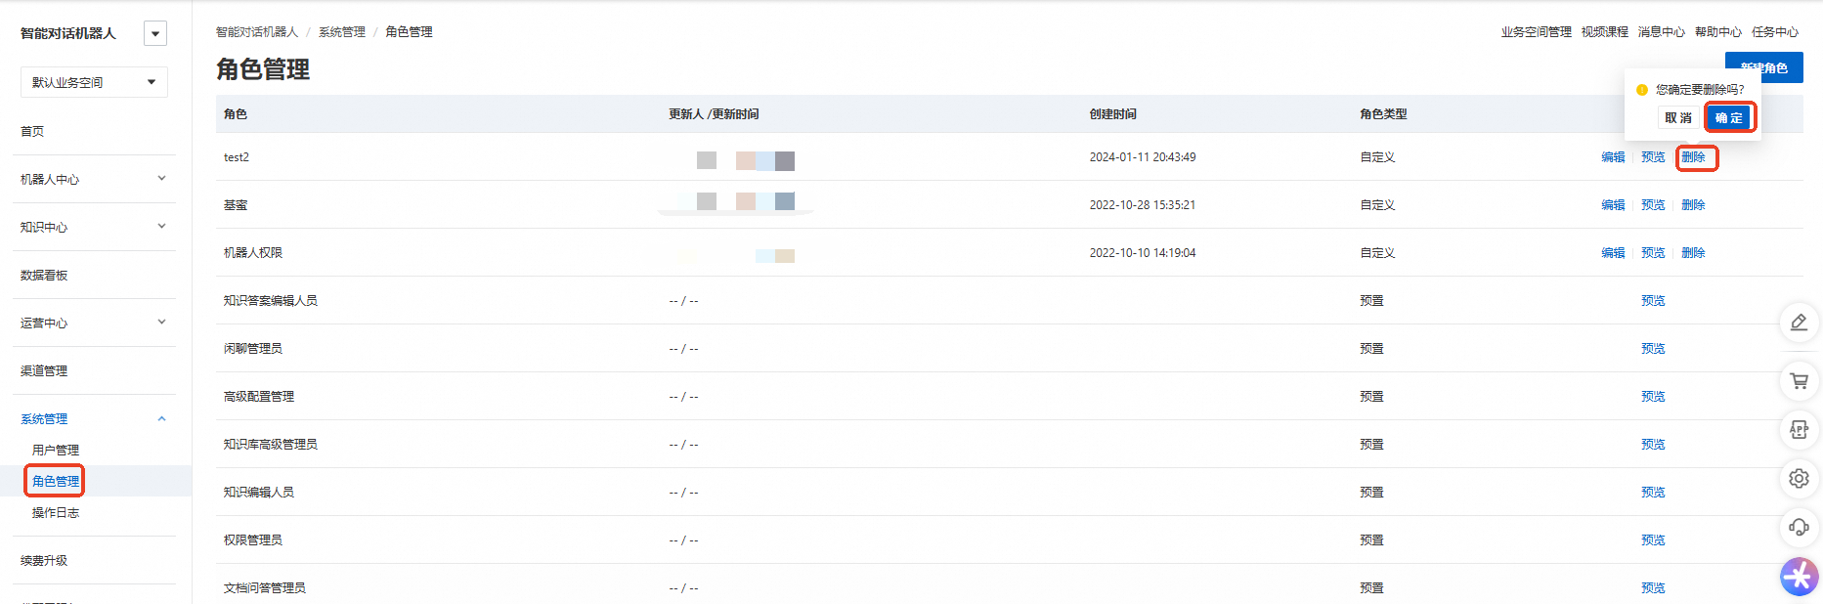Image resolution: width=1823 pixels, height=604 pixels.
Task: Click the APP floating icon
Action: pos(1799,430)
